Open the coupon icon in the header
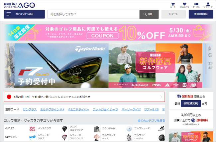This screenshot has height=142, width=216. click(196, 5)
